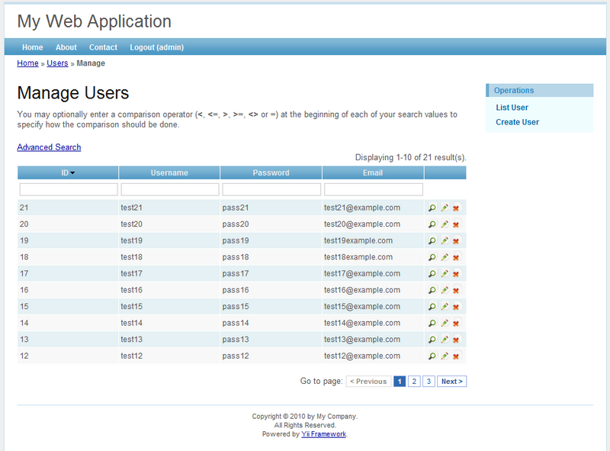Sort table by Username column header
Screen dimensions: 610x451
[169, 173]
